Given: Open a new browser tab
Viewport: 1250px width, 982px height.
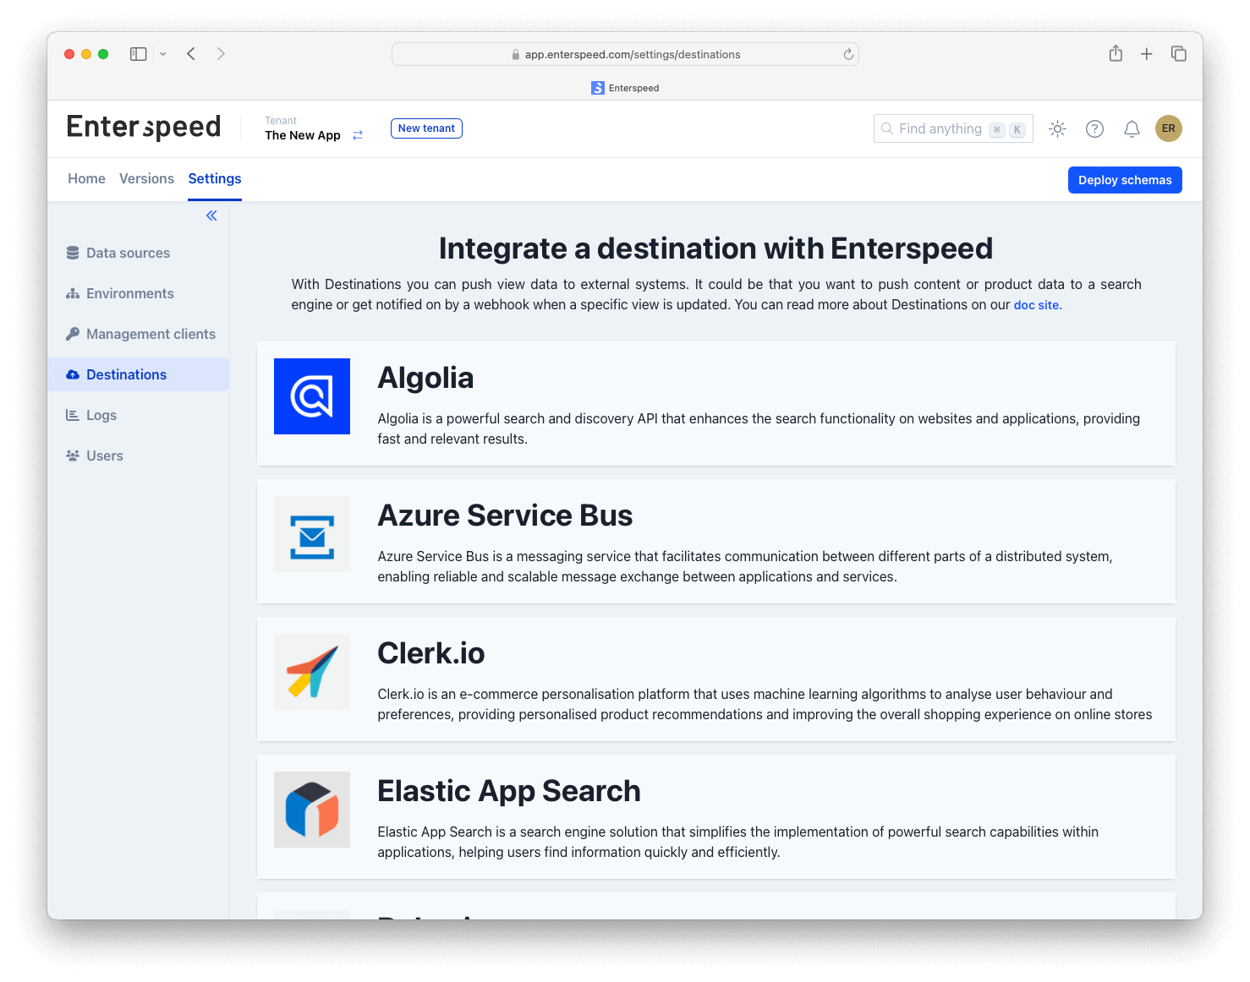Looking at the screenshot, I should tap(1147, 54).
